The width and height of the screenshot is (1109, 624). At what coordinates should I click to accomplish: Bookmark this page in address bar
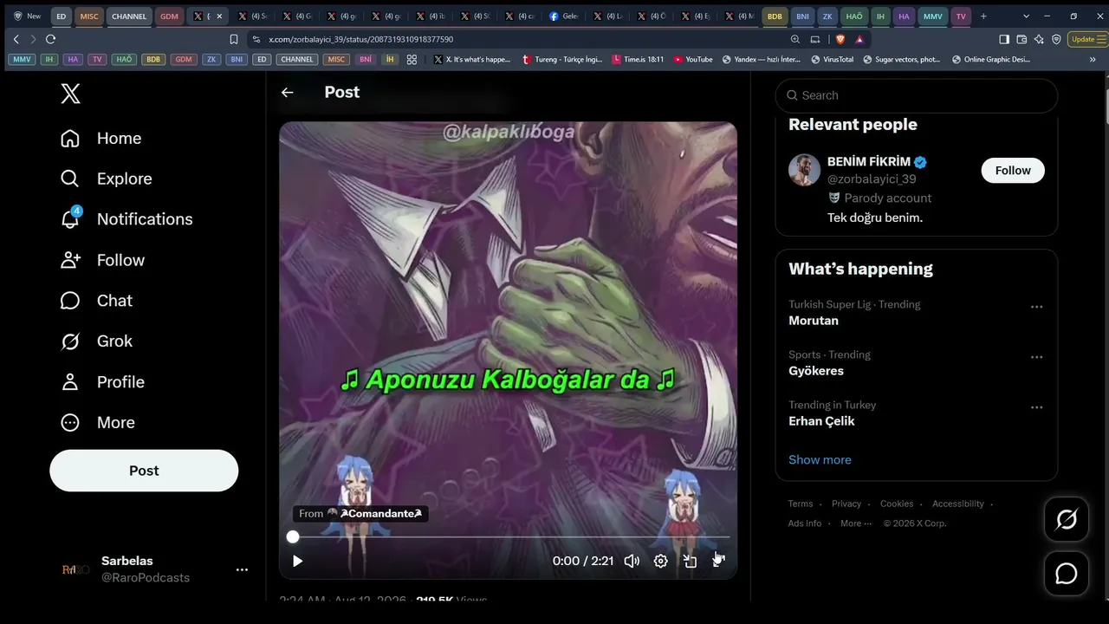tap(234, 39)
